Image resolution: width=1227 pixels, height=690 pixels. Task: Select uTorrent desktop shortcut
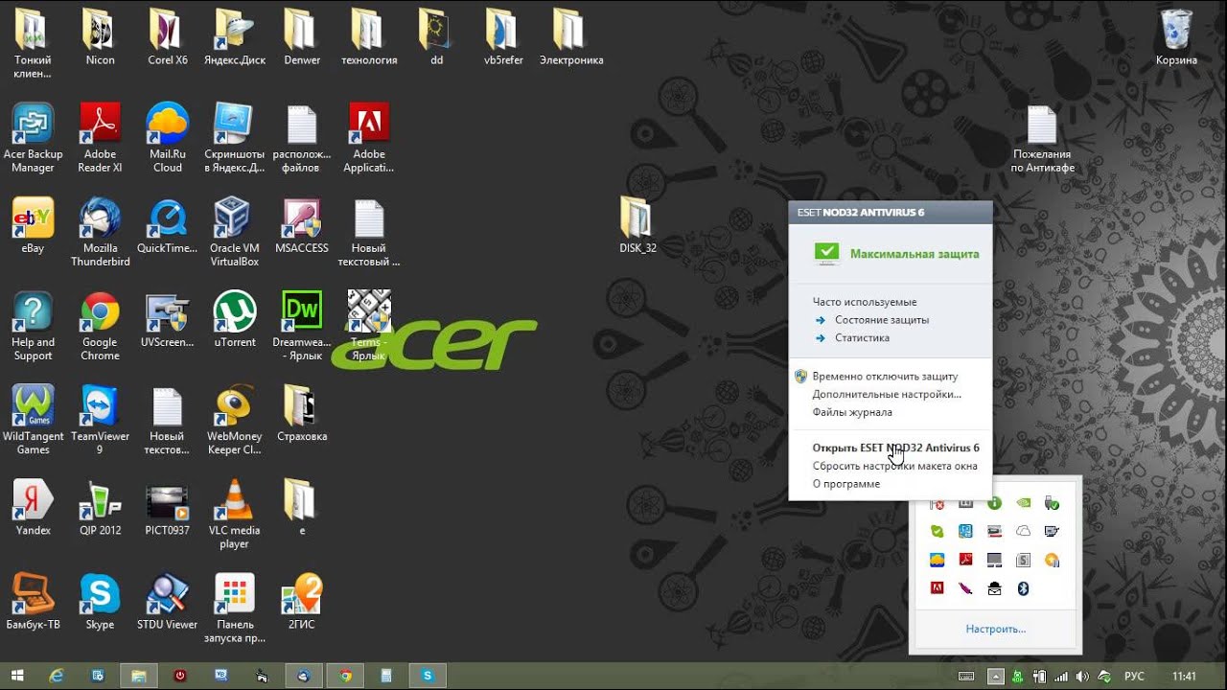(235, 321)
